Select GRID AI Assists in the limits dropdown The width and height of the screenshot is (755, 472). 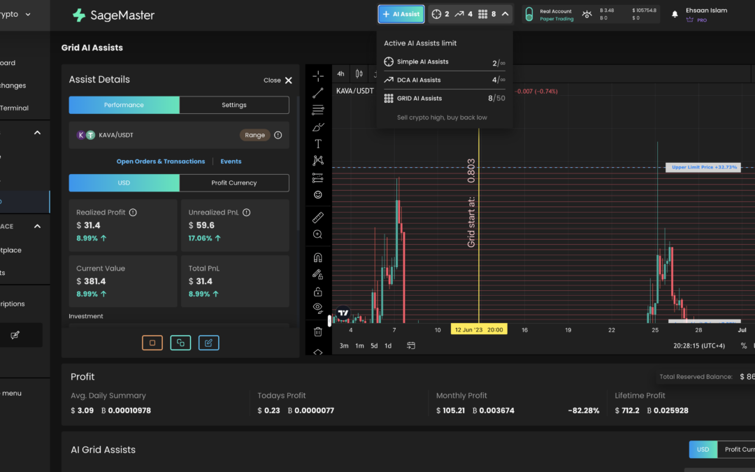coord(420,98)
